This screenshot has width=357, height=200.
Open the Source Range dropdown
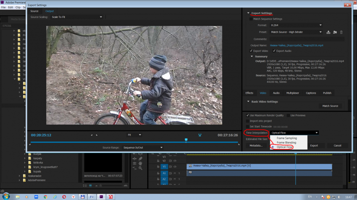click(142, 147)
